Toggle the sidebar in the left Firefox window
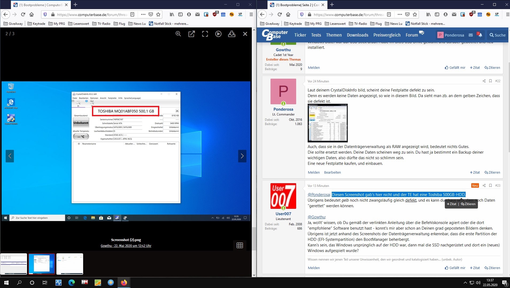Viewport: 510px width, 288px height. 180,14
